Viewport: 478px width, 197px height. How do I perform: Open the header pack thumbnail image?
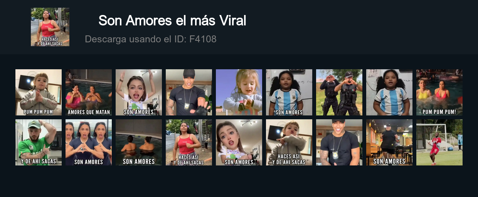(x=50, y=27)
